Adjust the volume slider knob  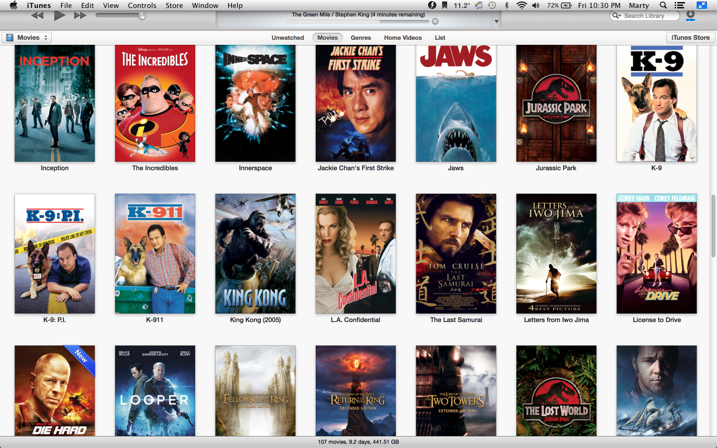coord(142,15)
